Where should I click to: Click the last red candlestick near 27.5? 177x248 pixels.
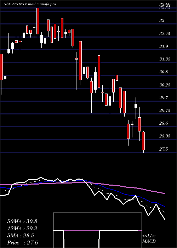[143, 141]
